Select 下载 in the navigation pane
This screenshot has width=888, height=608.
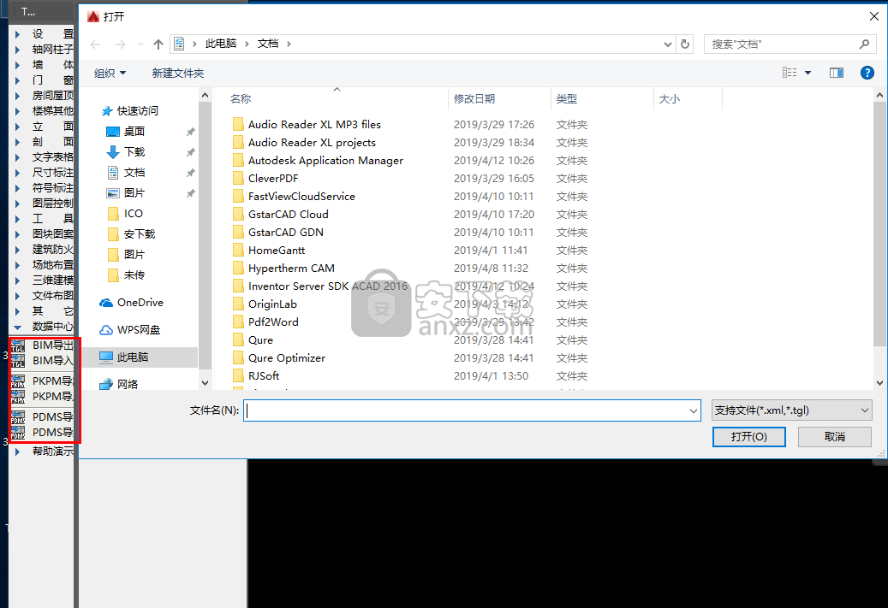[x=126, y=151]
